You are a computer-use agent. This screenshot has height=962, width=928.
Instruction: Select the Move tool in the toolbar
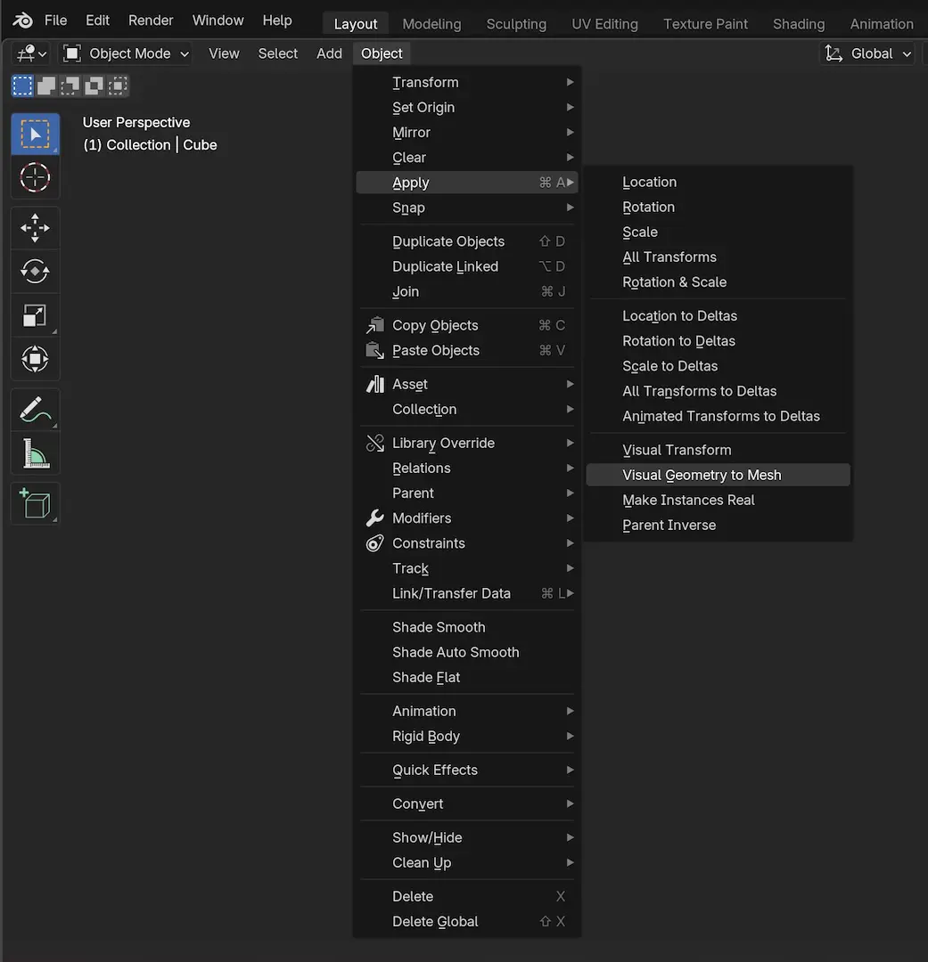(x=35, y=228)
